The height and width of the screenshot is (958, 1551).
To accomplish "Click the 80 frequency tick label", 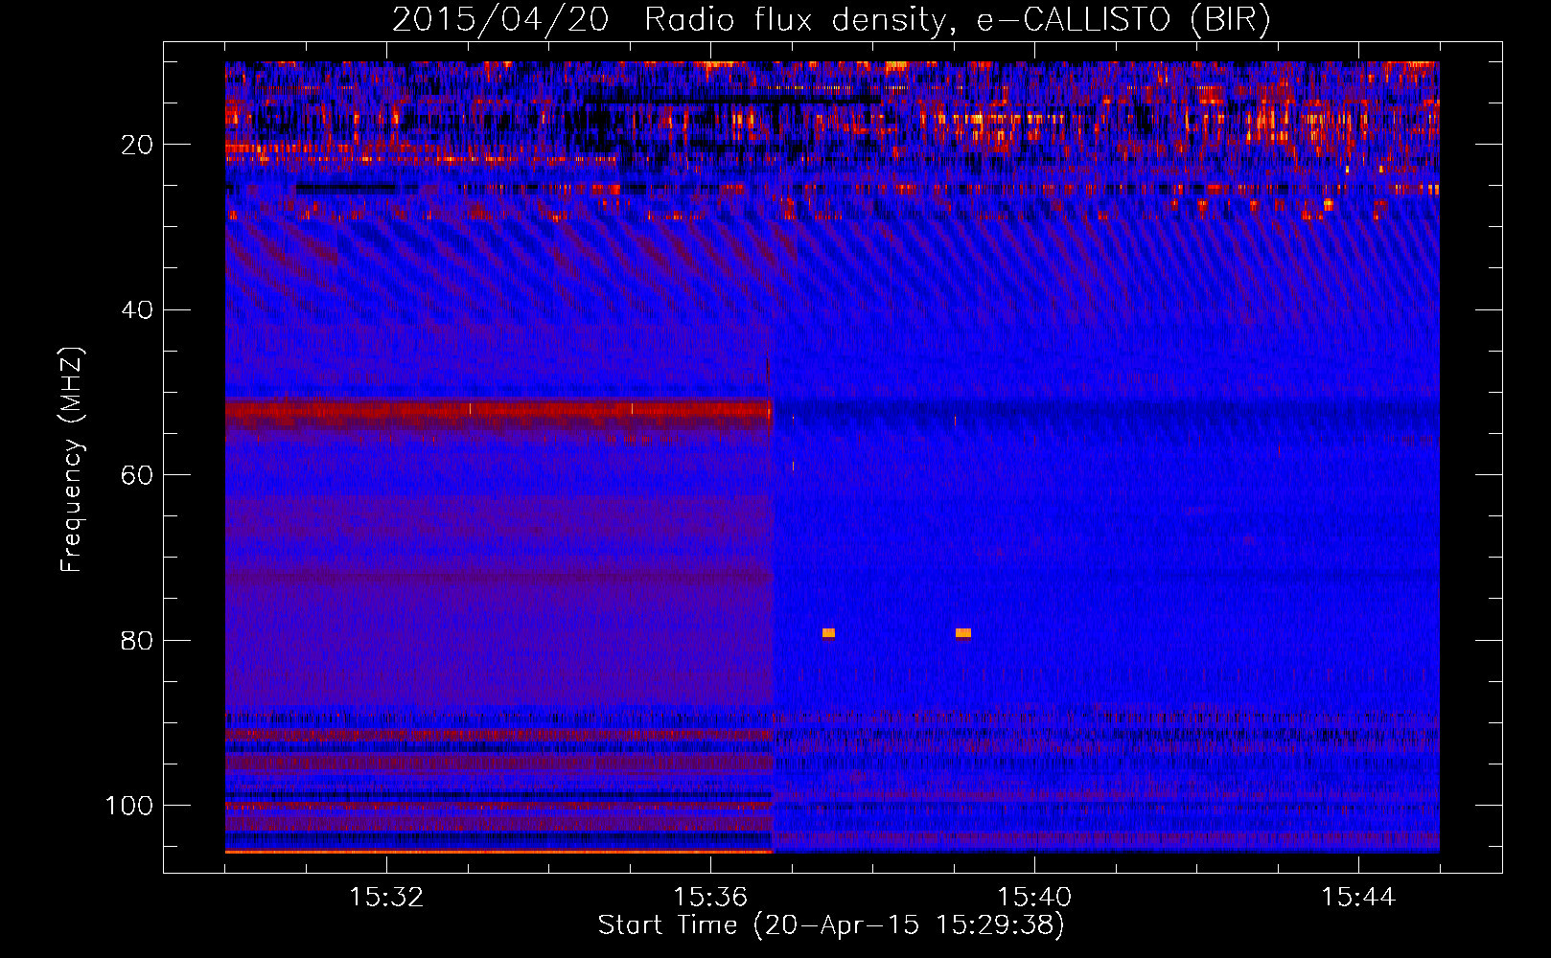I will [137, 640].
